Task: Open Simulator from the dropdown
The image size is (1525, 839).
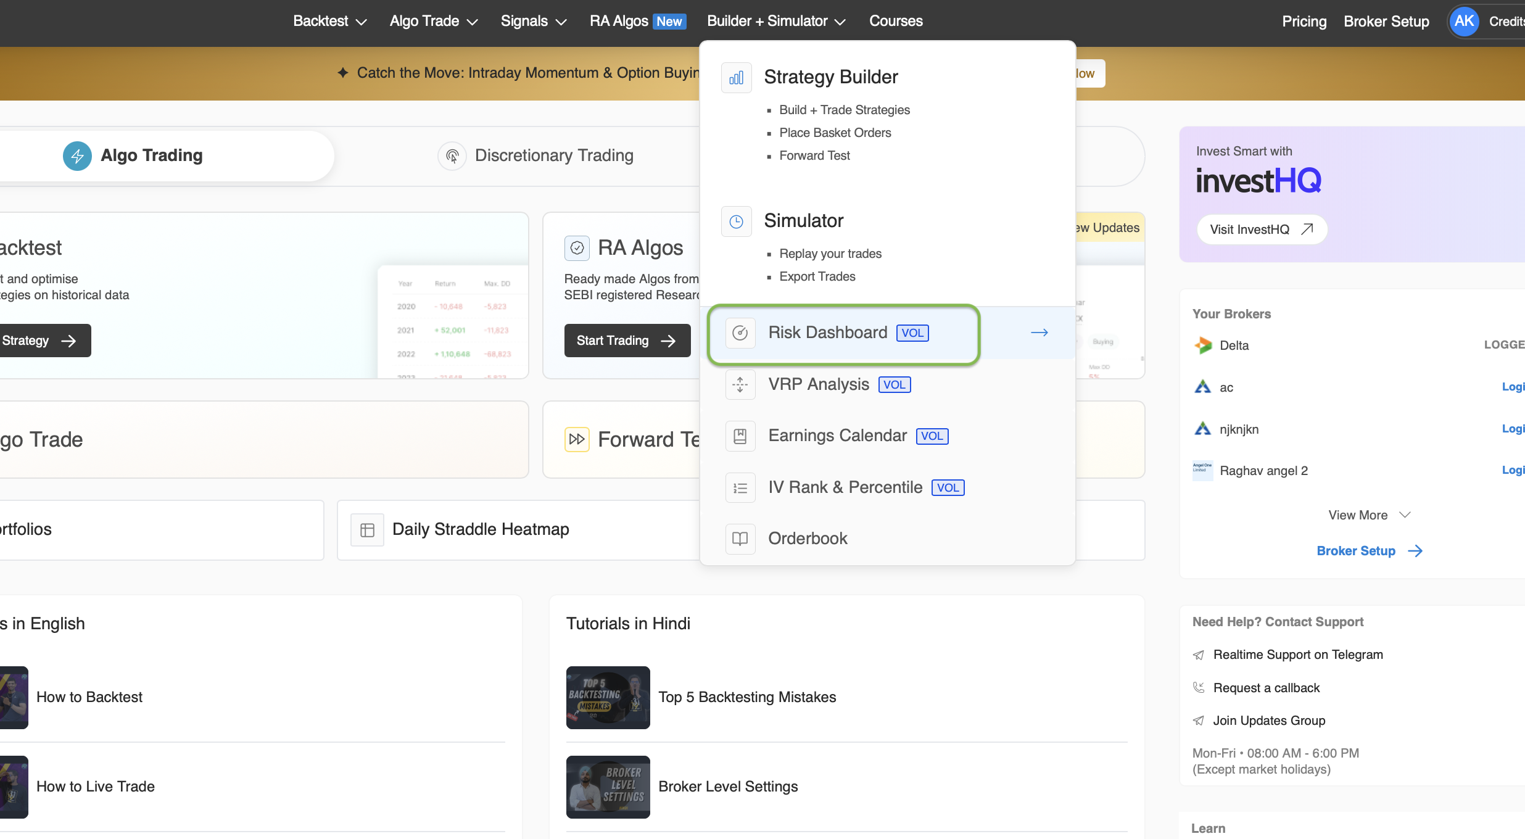Action: click(x=803, y=221)
